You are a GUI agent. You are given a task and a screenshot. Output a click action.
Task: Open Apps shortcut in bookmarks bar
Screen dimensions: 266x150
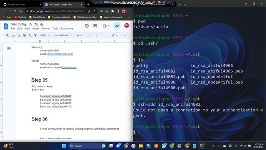[x=7, y=17]
